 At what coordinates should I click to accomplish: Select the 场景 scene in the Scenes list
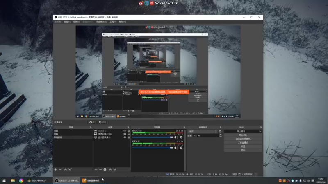[x=73, y=131]
